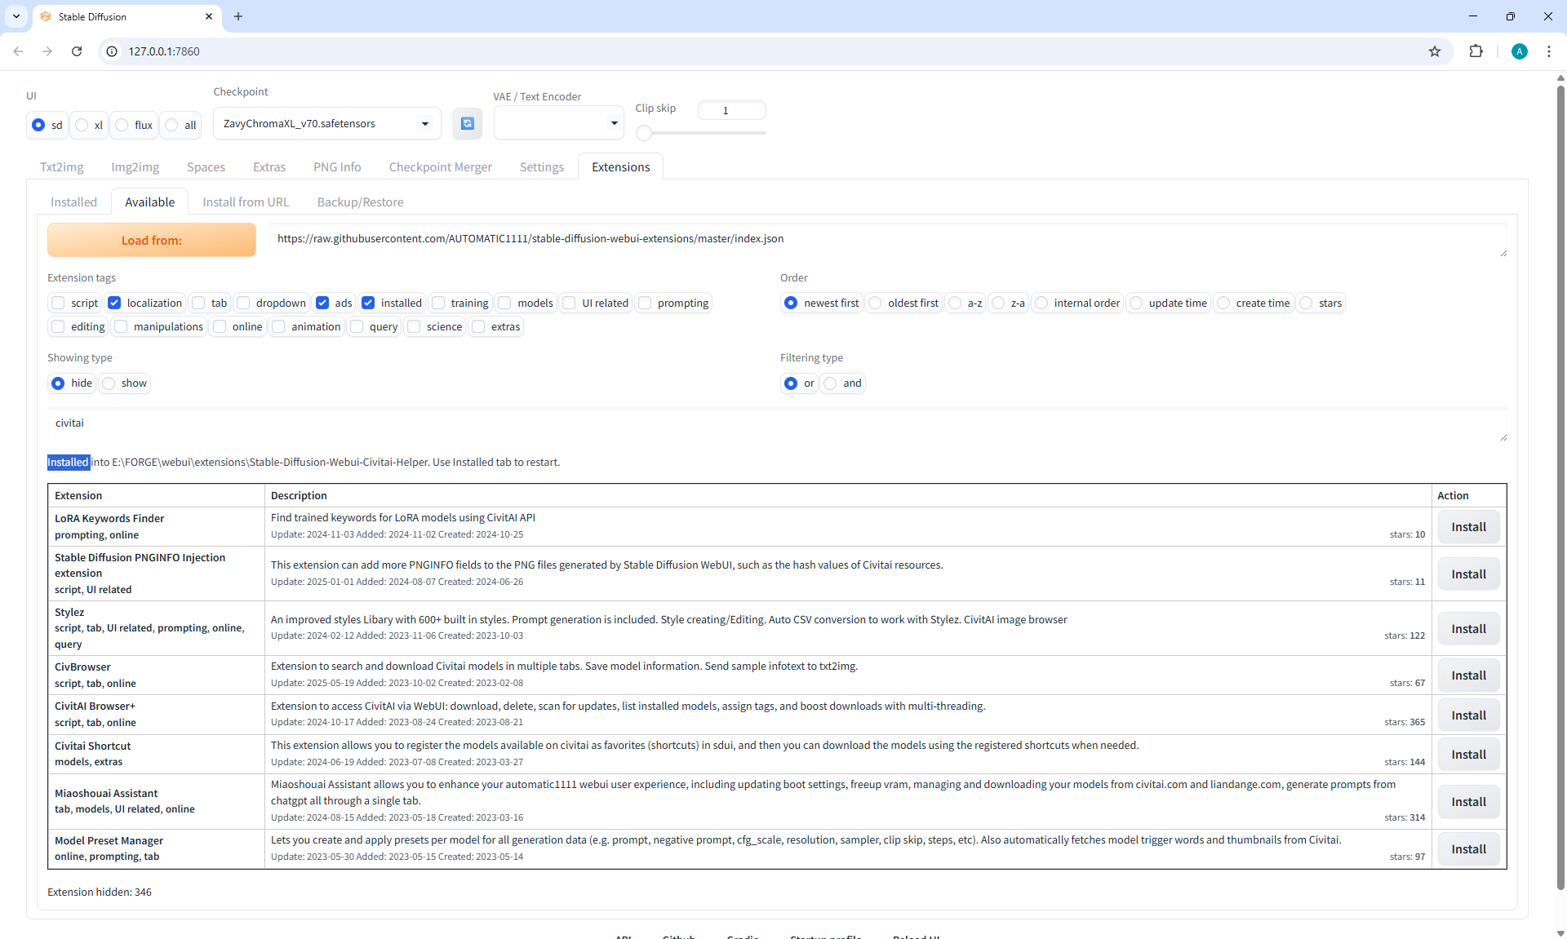The height and width of the screenshot is (939, 1567).
Task: Reload the page in browser
Action: pos(77,51)
